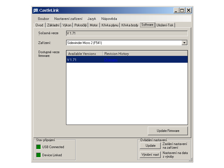Click the Update Firmware button
The height and width of the screenshot is (168, 224).
tap(168, 131)
